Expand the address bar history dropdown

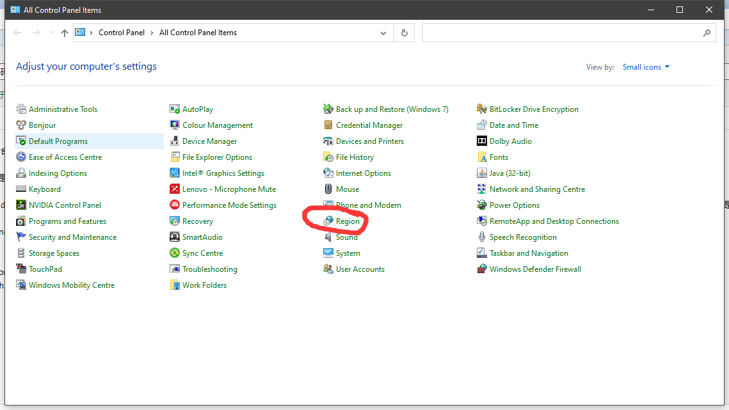(x=383, y=33)
